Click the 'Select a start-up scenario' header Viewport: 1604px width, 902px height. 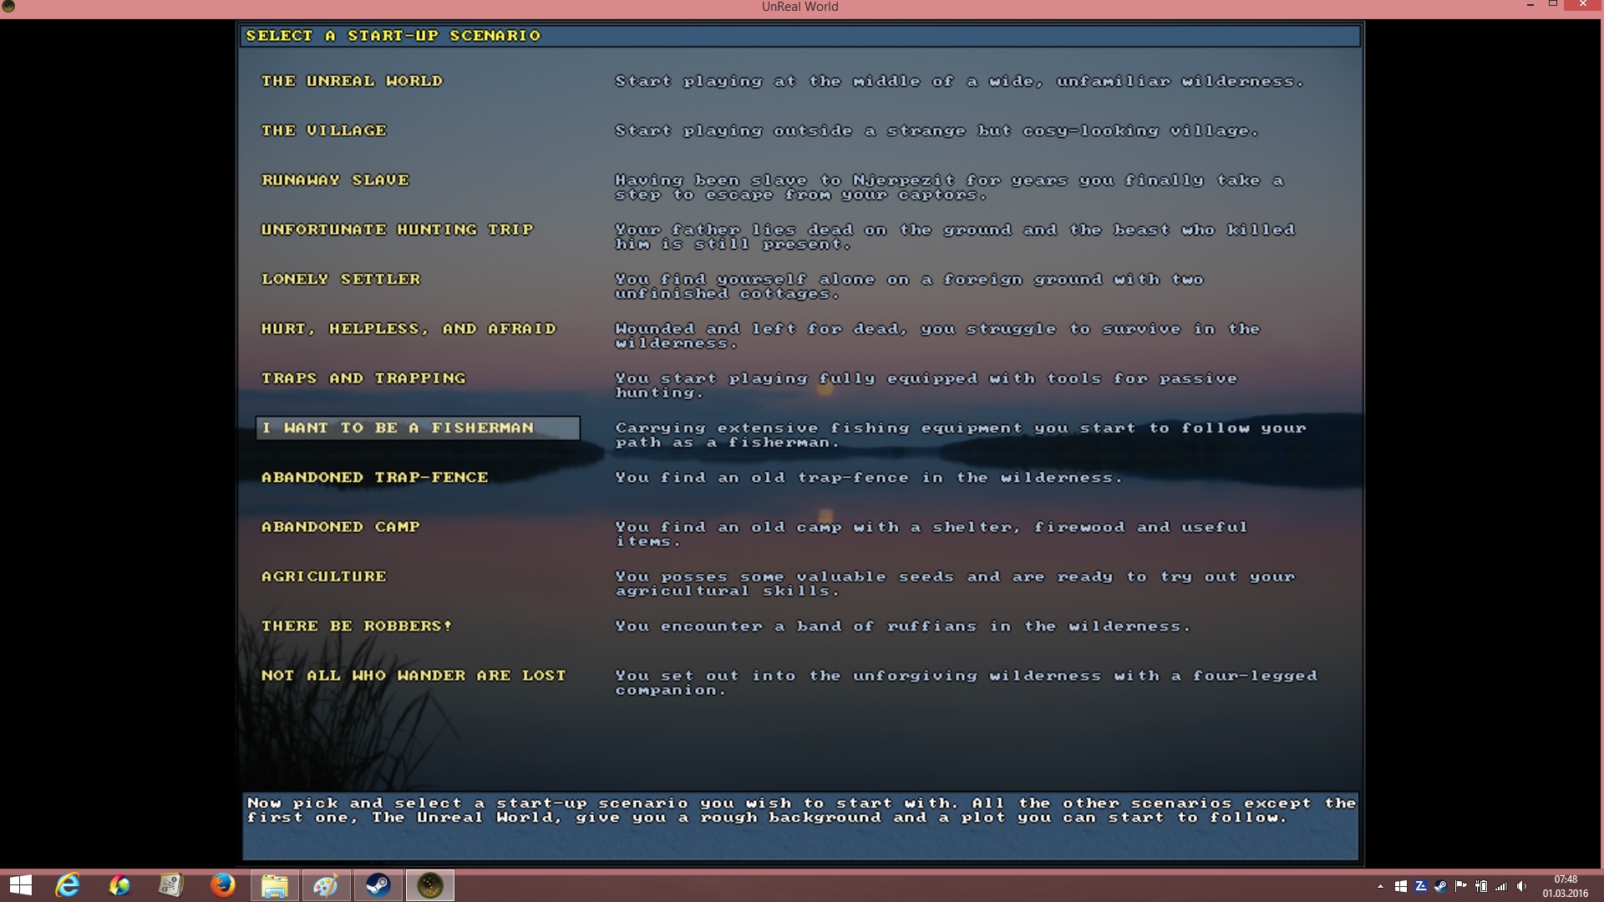[x=393, y=36]
